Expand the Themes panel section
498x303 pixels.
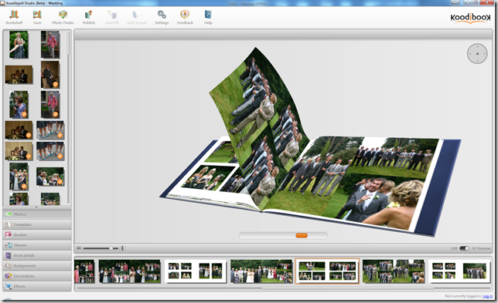click(x=37, y=245)
